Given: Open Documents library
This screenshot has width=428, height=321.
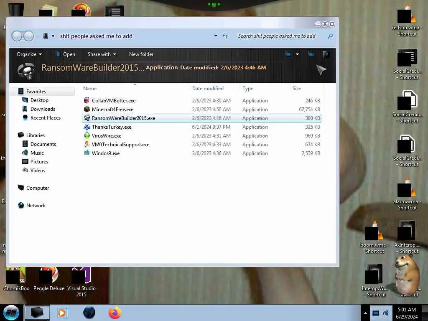Looking at the screenshot, I should 43,144.
